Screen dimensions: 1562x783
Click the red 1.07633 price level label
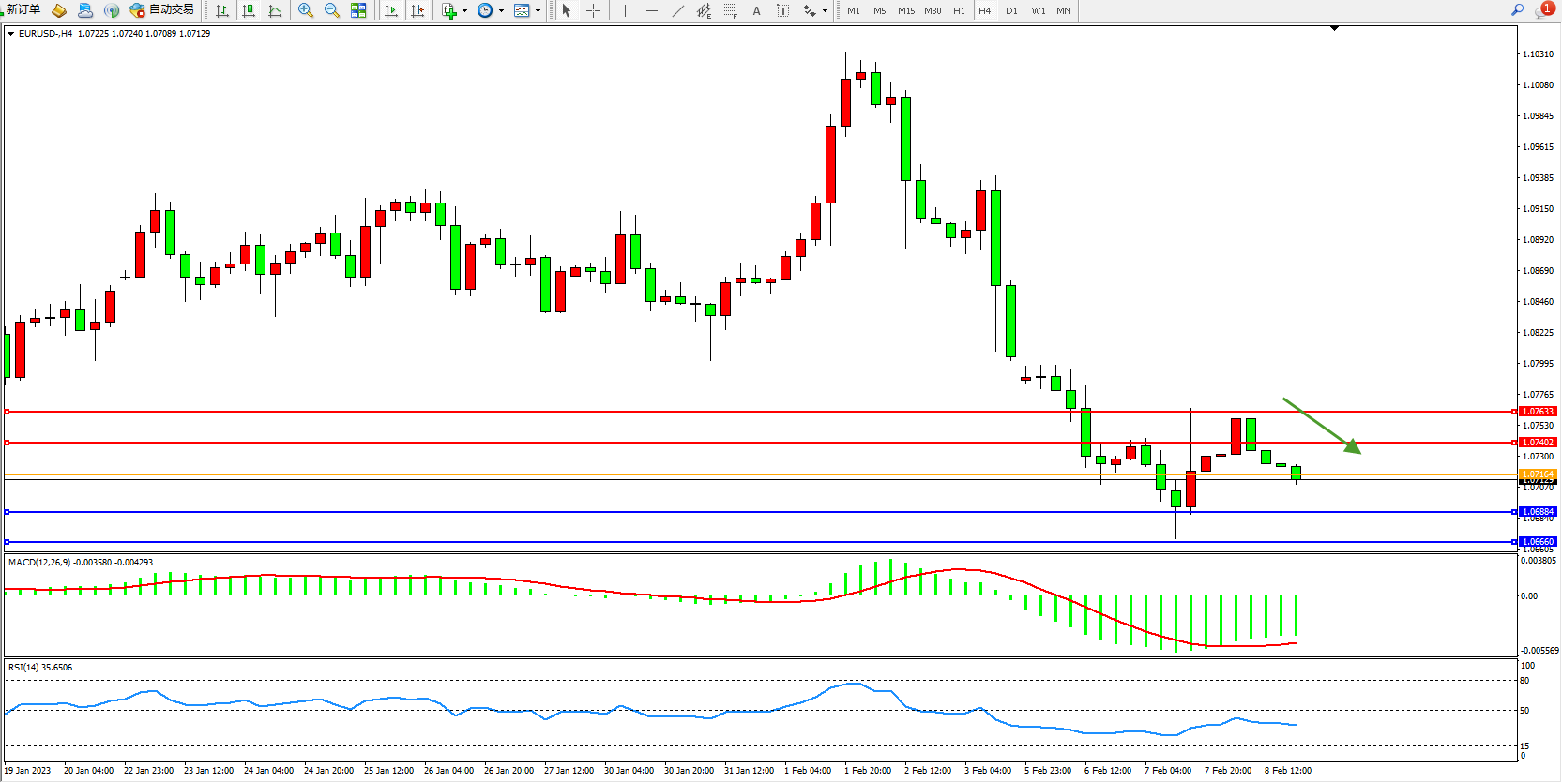tap(1538, 412)
